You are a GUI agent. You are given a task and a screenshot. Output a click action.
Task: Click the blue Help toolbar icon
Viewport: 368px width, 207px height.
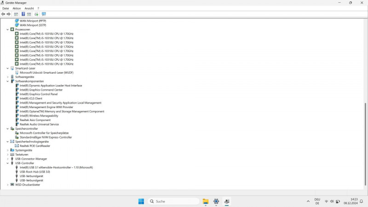click(23, 14)
